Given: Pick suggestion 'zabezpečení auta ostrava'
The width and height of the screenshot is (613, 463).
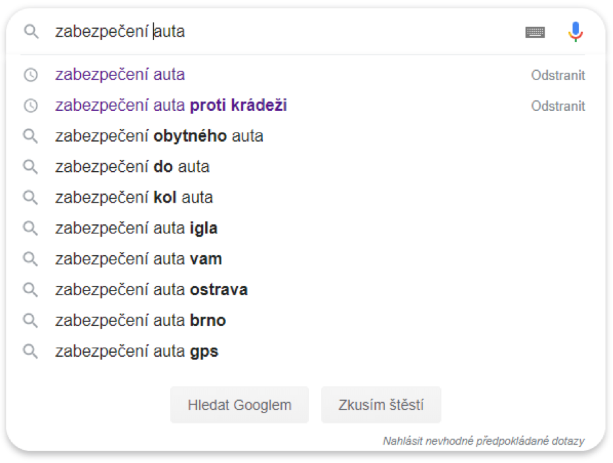Looking at the screenshot, I should [x=151, y=291].
